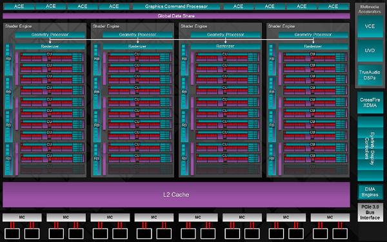Click the Graphics Command Processor block
This screenshot has height=242, width=387.
tap(176, 6)
